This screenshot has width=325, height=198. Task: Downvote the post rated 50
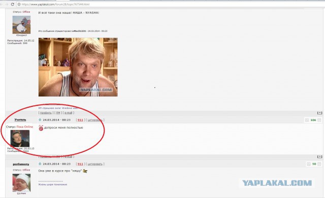tap(309, 164)
